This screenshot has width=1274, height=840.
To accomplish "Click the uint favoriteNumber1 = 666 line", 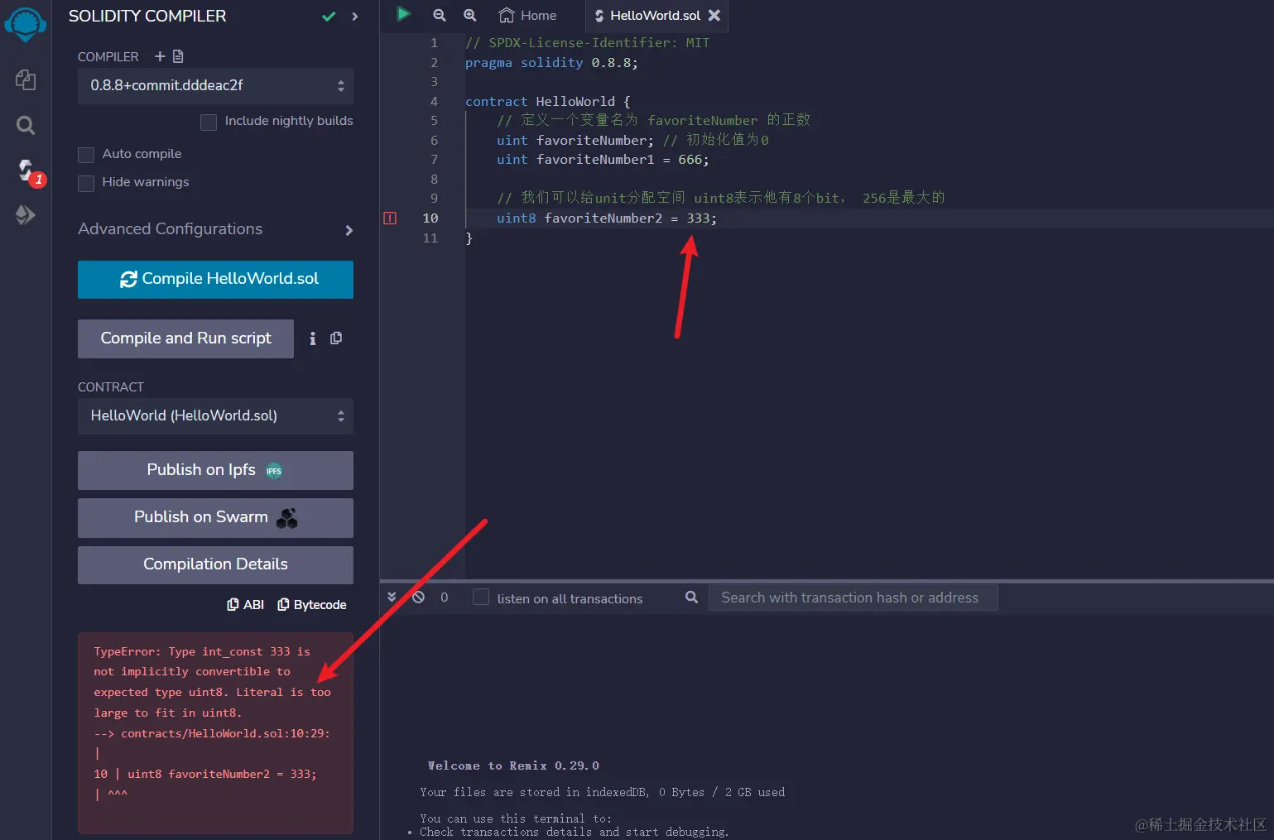I will click(603, 160).
